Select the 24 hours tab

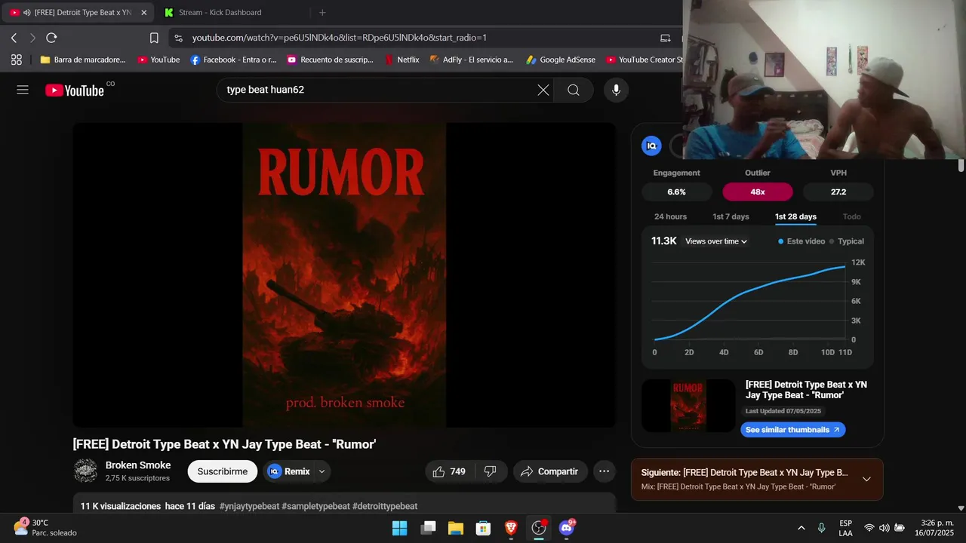click(x=670, y=216)
